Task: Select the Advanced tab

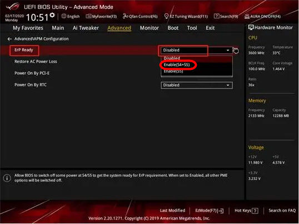Action: [x=119, y=28]
